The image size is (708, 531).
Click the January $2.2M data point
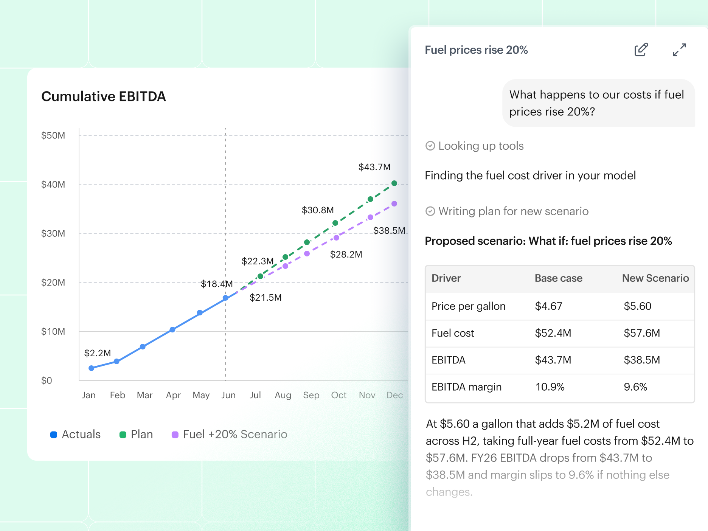pos(91,368)
